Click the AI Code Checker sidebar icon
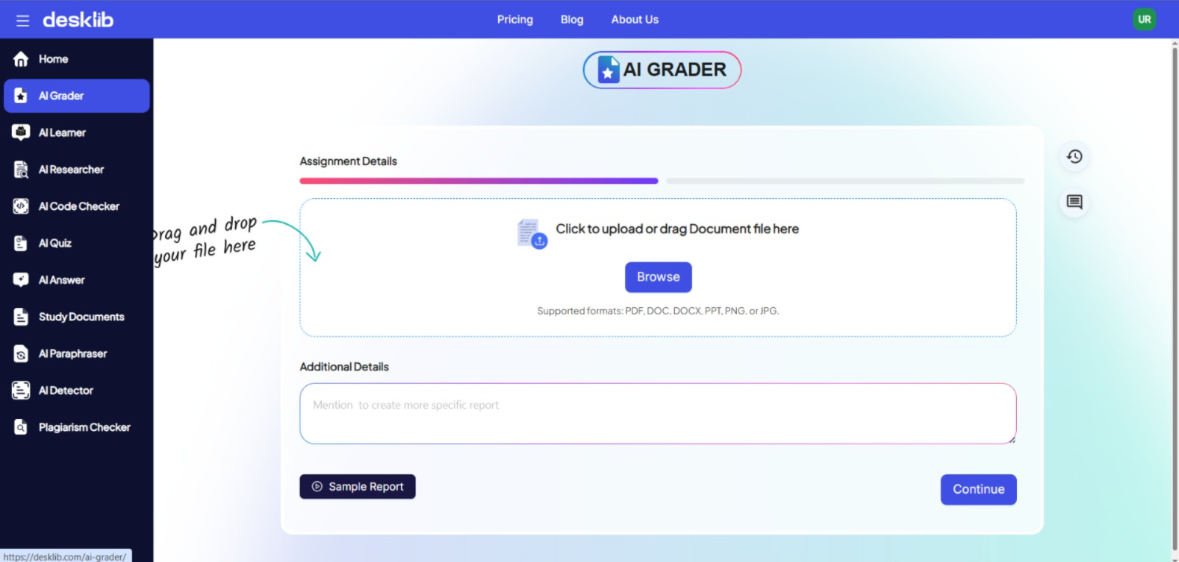Viewport: 1179px width, 562px height. click(x=21, y=206)
